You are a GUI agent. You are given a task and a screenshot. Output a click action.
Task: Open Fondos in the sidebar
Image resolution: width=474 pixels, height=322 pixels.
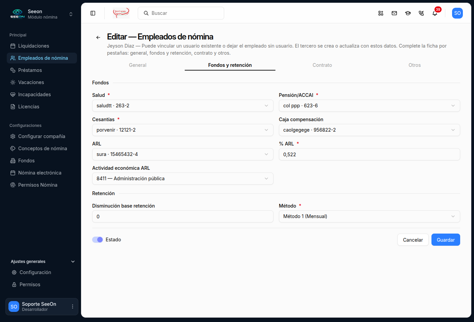[42, 161]
